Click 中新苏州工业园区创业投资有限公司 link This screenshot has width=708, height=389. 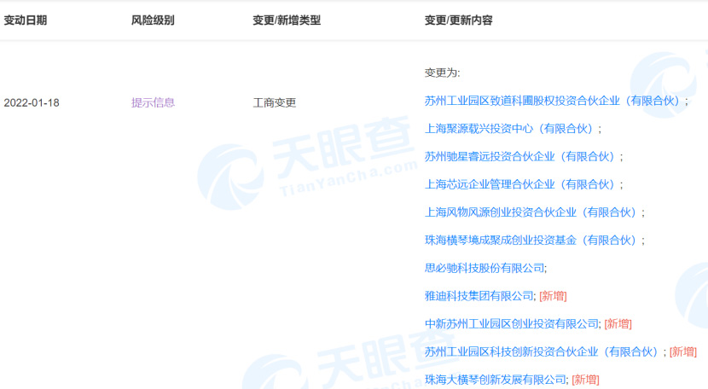512,324
